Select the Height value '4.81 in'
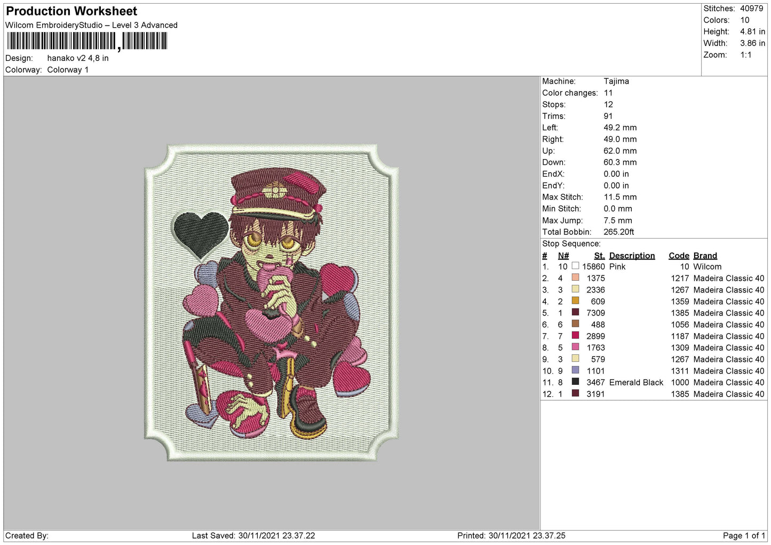The height and width of the screenshot is (545, 771). (x=752, y=31)
